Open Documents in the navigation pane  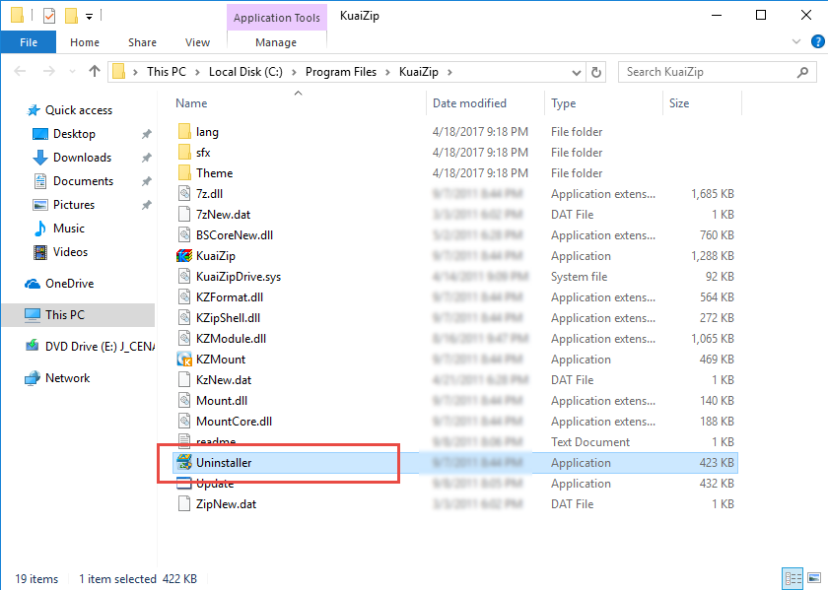tap(83, 181)
